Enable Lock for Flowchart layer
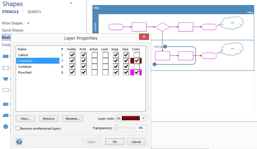Image resolution: width=257 pixels, height=149 pixels. tap(105, 72)
